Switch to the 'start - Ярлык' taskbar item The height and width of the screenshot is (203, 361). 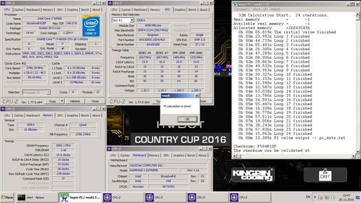tap(37, 197)
